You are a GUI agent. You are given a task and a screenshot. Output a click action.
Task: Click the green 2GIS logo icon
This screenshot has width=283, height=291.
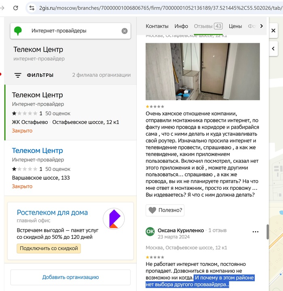pos(18,31)
